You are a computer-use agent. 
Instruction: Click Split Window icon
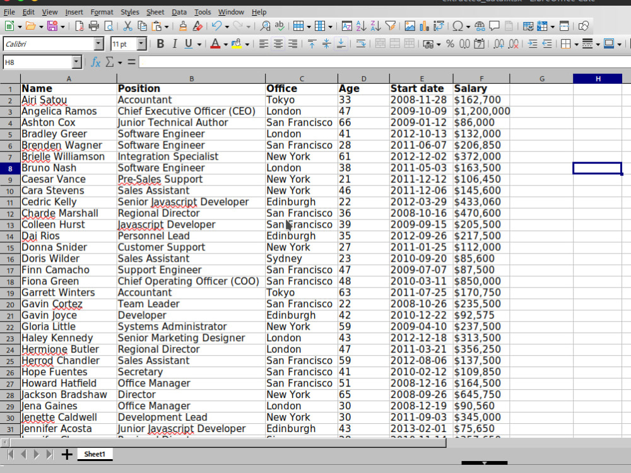564,26
